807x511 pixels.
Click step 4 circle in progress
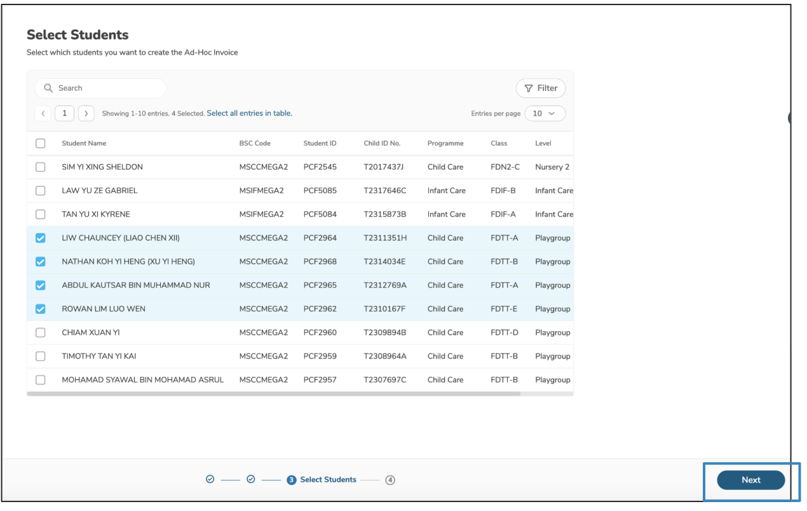pyautogui.click(x=390, y=480)
